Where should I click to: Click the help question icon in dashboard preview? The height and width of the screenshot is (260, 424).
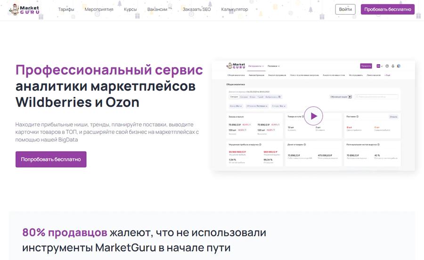pos(387,66)
